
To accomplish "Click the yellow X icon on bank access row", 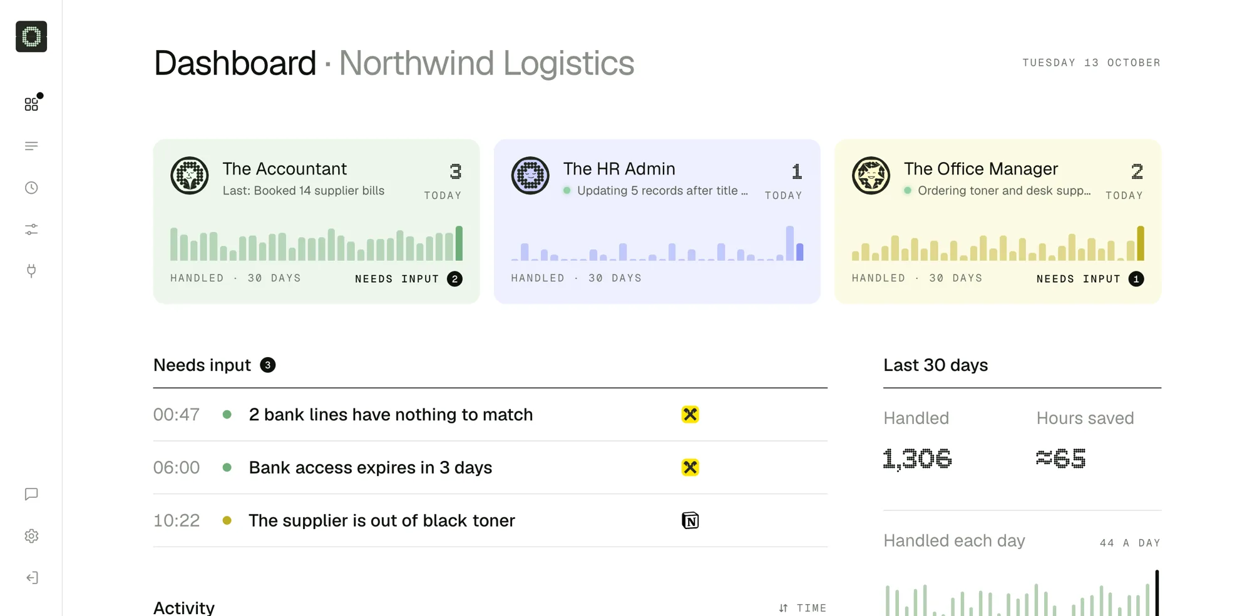I will pyautogui.click(x=690, y=467).
